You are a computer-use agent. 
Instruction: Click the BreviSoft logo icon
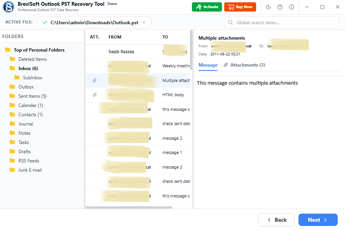(8, 7)
